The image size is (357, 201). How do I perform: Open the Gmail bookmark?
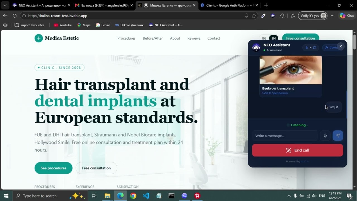coord(103,25)
